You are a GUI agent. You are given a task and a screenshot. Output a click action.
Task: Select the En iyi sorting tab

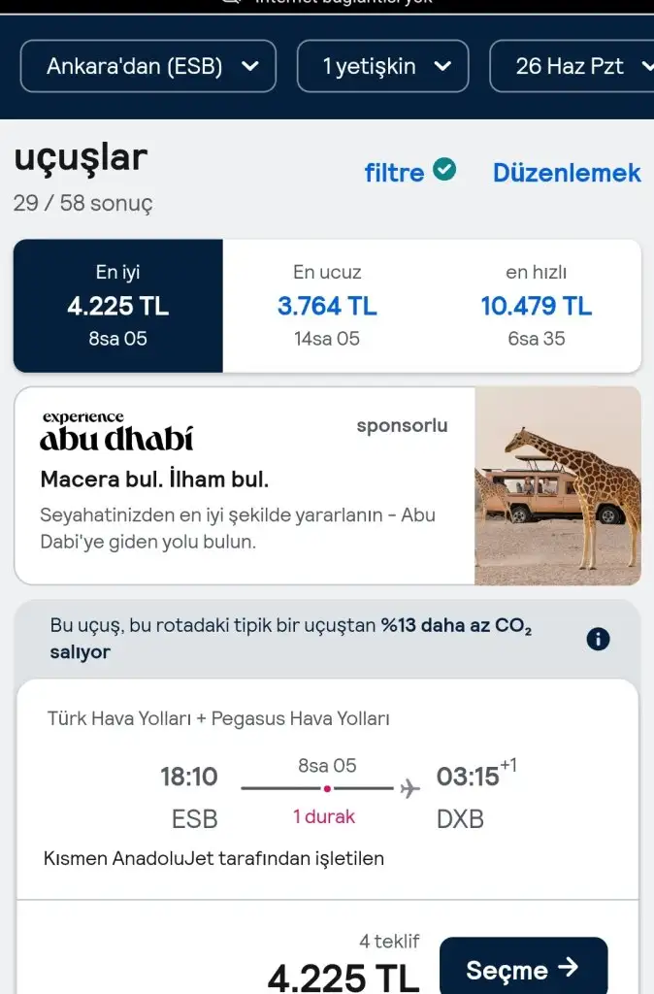[x=117, y=305]
